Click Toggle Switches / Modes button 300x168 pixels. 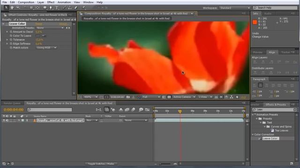click(101, 164)
